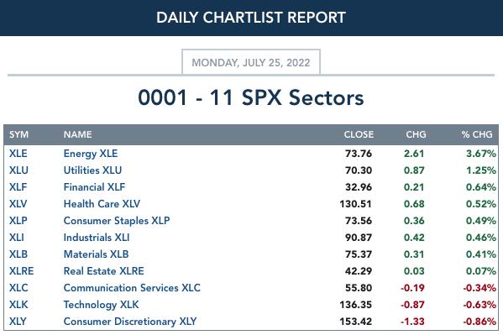Click the Monday, July 25, 2022 date box
Viewport: 503px width, 335px height.
(x=251, y=62)
